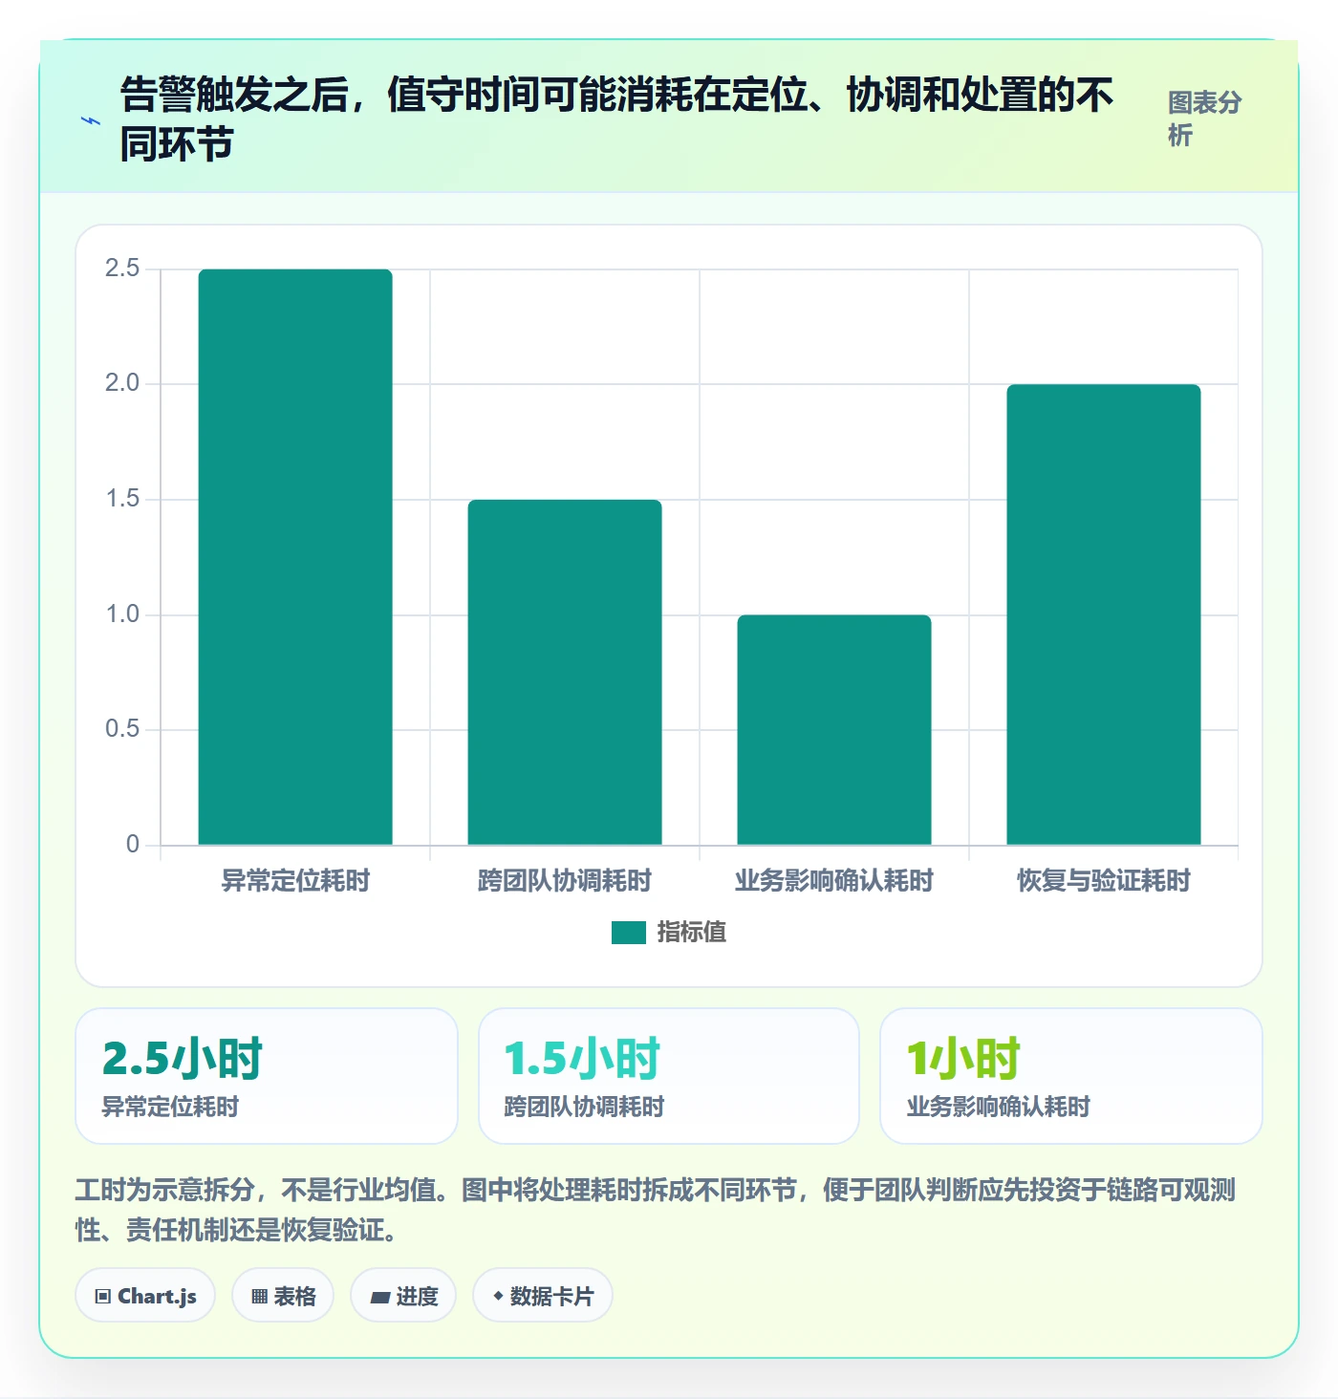Click the 进度 tag
The height and width of the screenshot is (1399, 1338).
[403, 1296]
